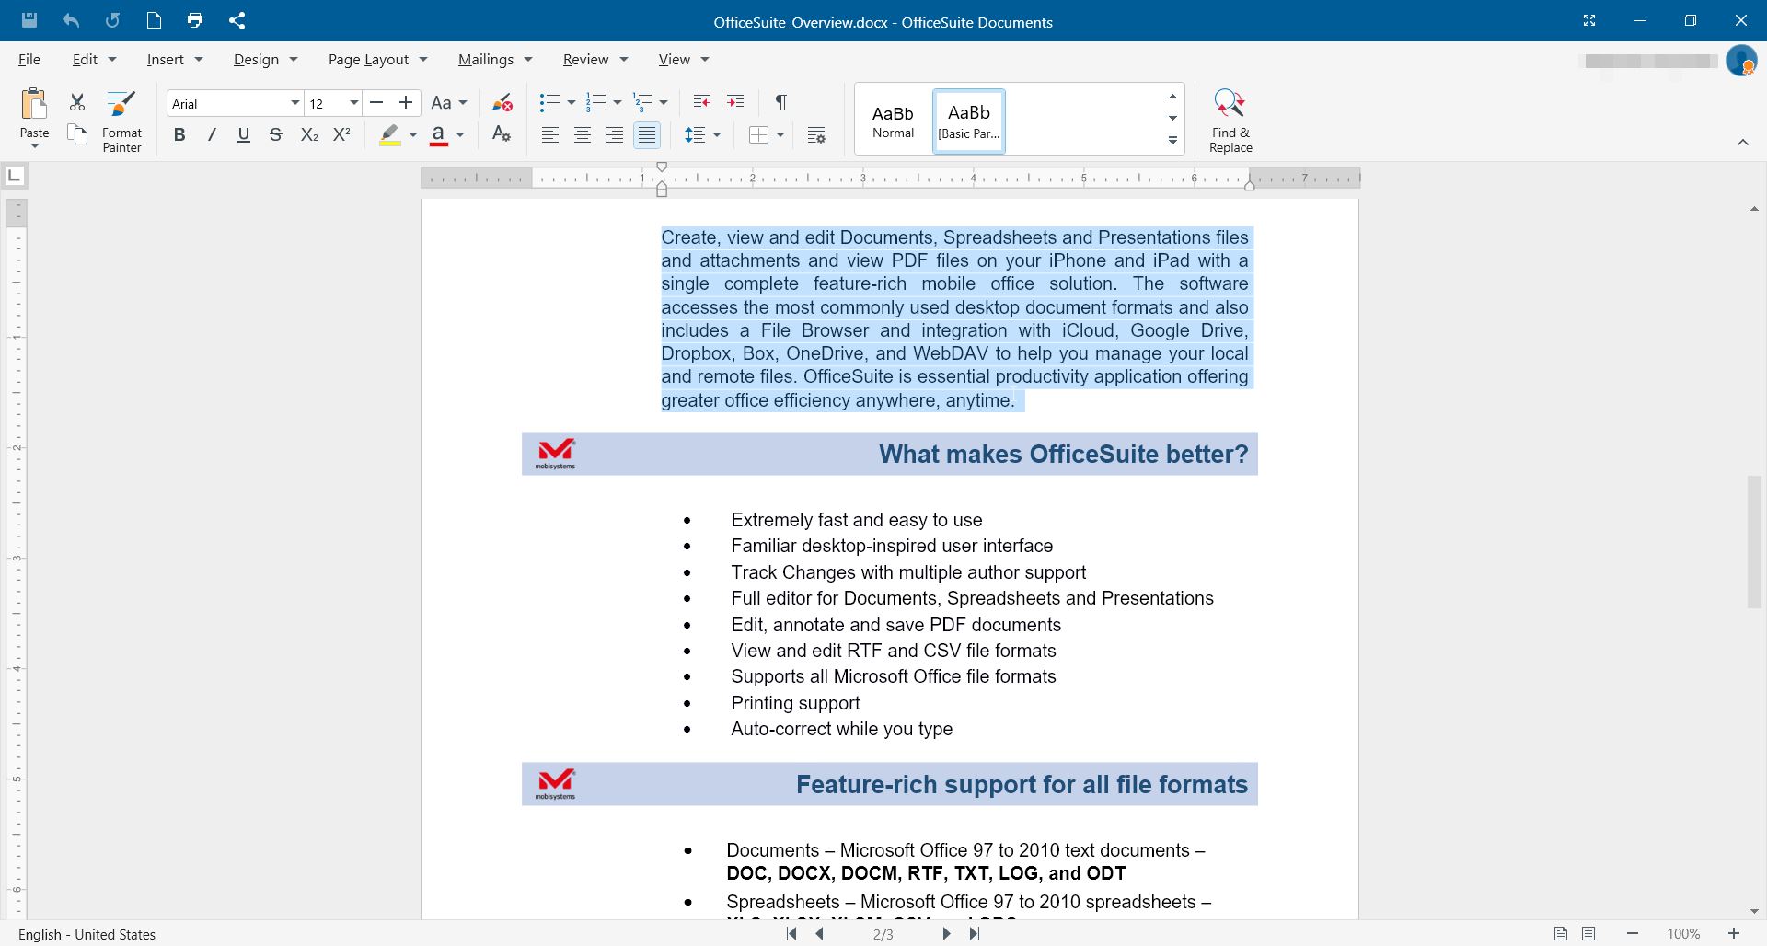Open the line spacing dropdown
This screenshot has height=946, width=1767.
point(703,135)
